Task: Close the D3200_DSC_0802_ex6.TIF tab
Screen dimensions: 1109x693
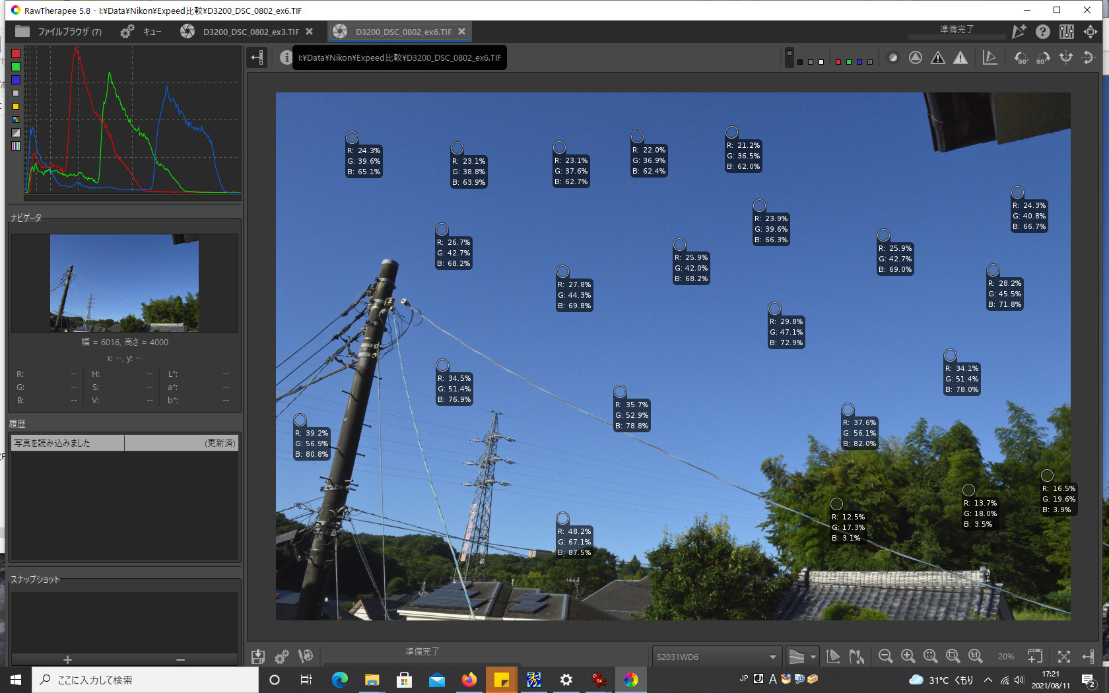Action: click(x=461, y=31)
